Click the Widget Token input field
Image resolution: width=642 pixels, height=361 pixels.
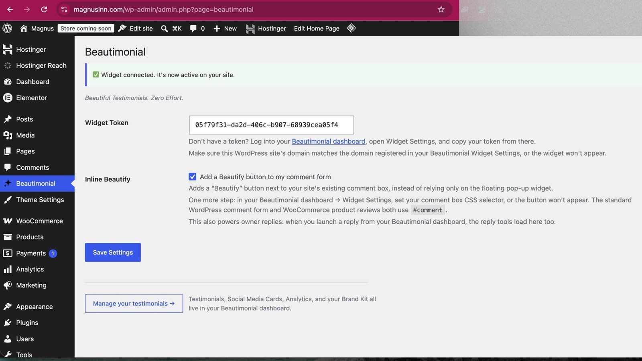coord(271,125)
